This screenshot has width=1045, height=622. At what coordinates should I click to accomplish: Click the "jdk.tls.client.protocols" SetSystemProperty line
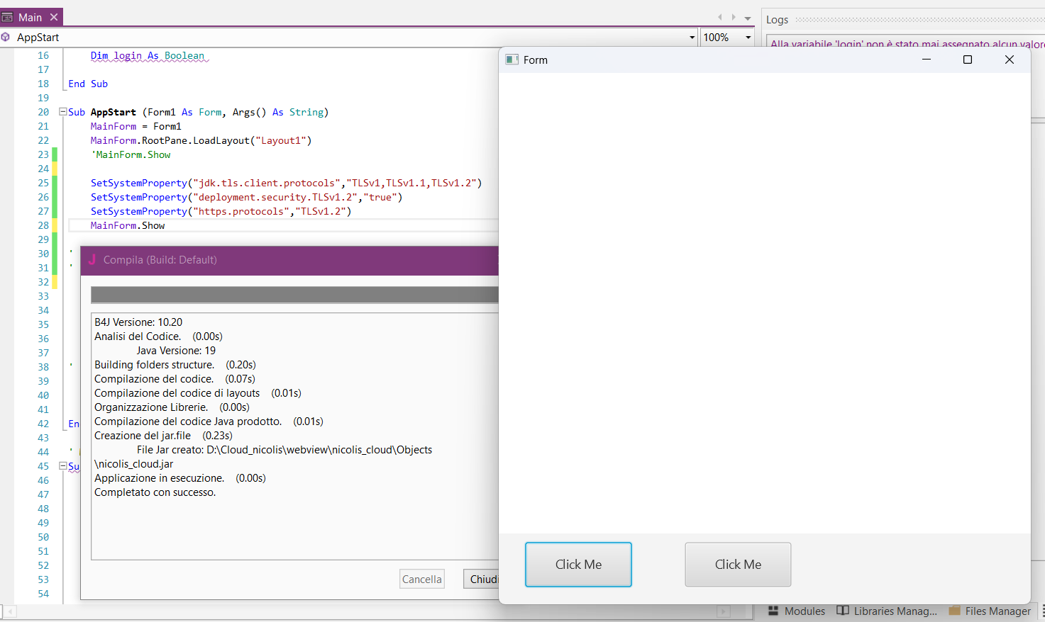287,183
